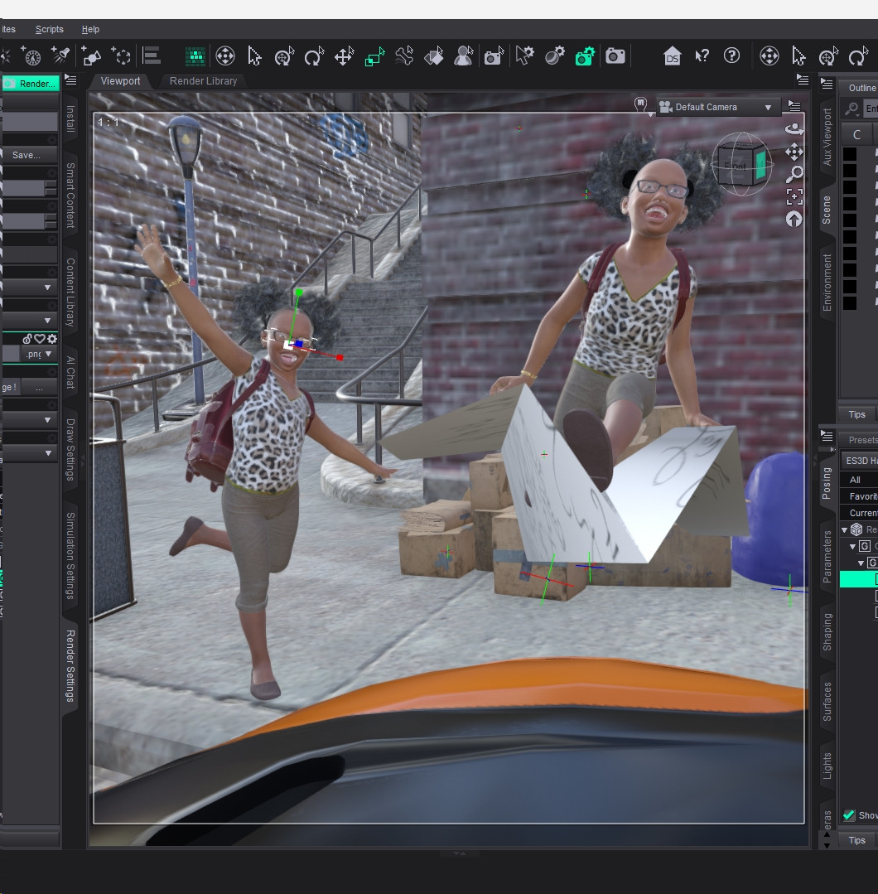Toggle the Show checkbox in Posing pane
878x894 pixels.
pyautogui.click(x=848, y=815)
